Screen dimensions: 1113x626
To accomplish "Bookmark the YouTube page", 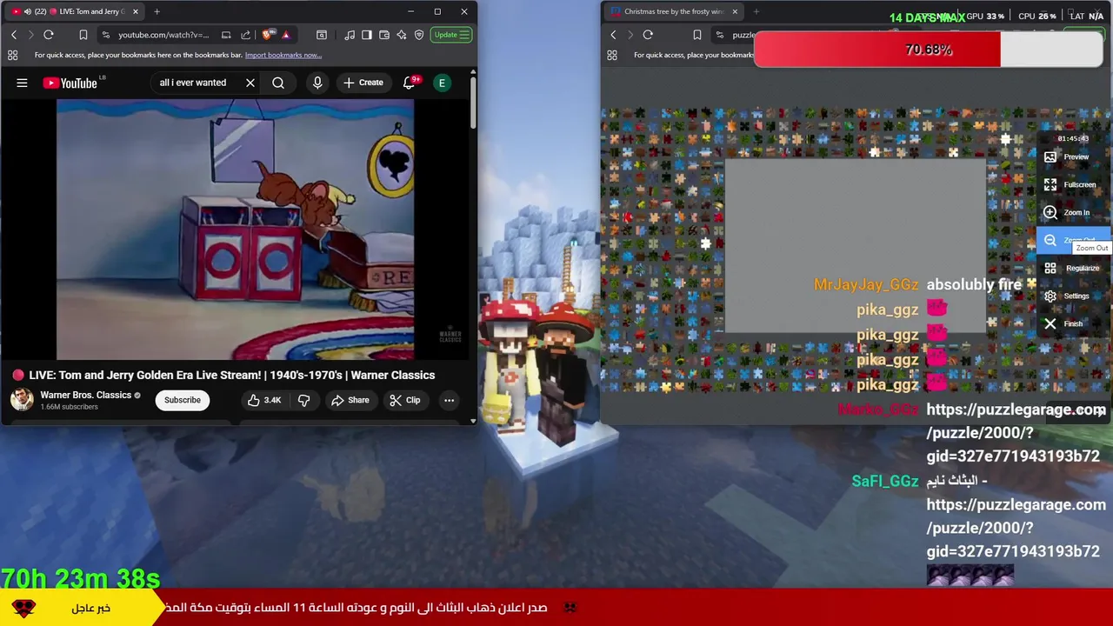I will [83, 35].
